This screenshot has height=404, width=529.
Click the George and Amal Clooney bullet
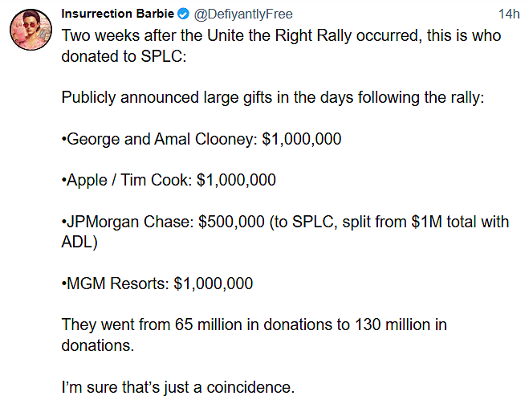(x=201, y=139)
